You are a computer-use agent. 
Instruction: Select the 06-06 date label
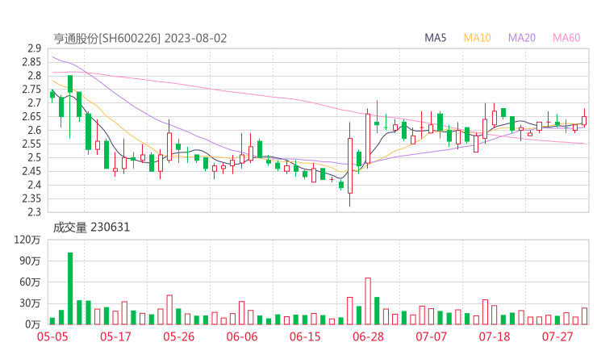point(242,336)
